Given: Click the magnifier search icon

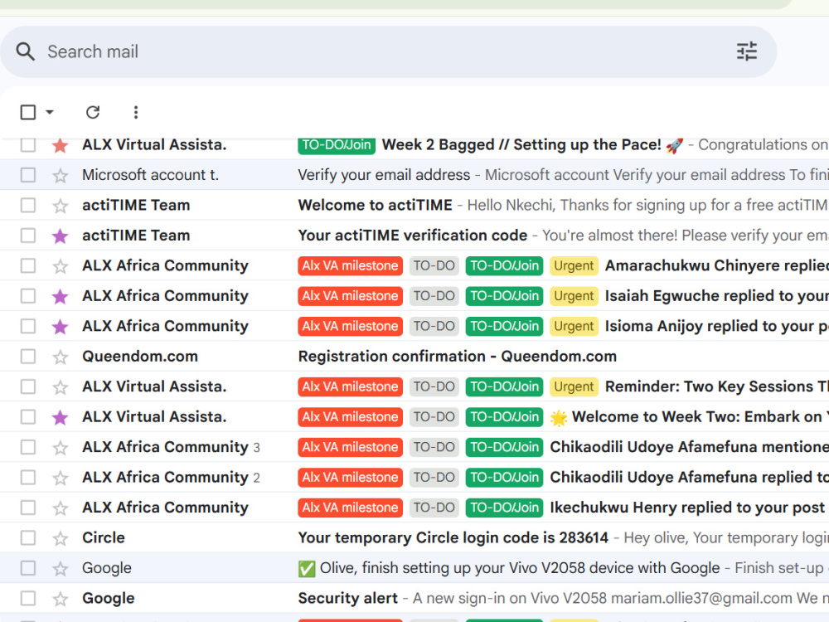Looking at the screenshot, I should click(x=26, y=51).
